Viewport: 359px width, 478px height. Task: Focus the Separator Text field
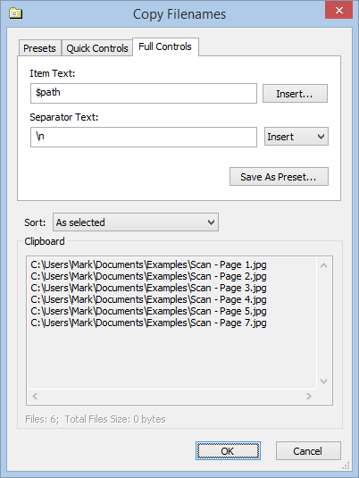coord(144,138)
